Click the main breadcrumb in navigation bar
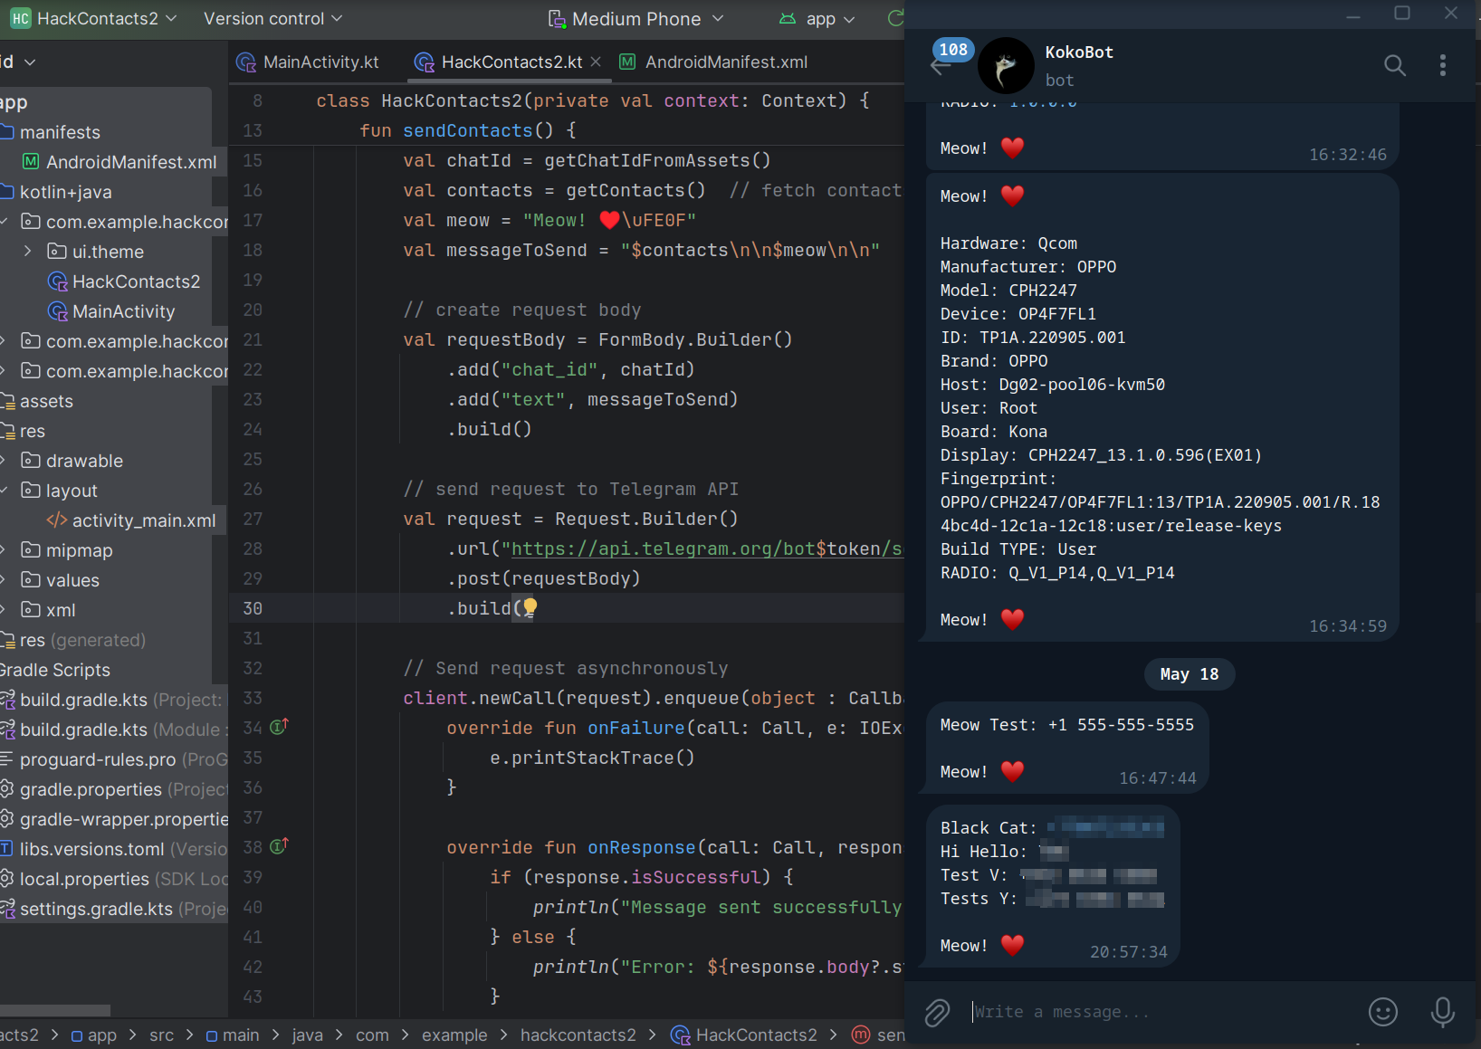Viewport: 1481px width, 1049px height. click(x=232, y=1035)
